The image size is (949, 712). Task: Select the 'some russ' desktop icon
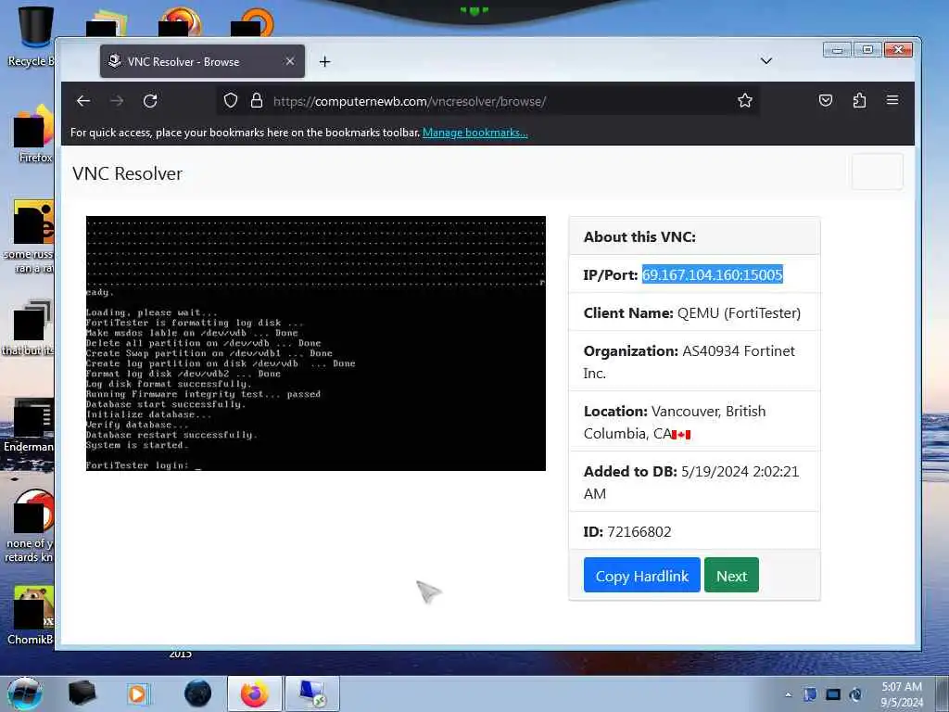pos(29,237)
